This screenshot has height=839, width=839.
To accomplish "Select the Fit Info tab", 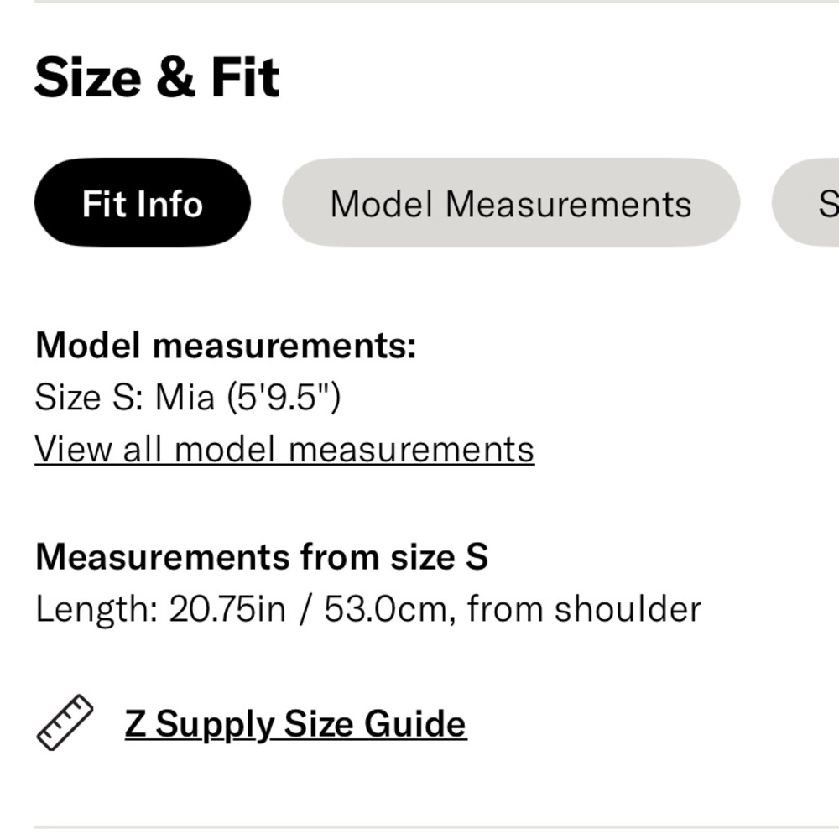I will tap(143, 202).
